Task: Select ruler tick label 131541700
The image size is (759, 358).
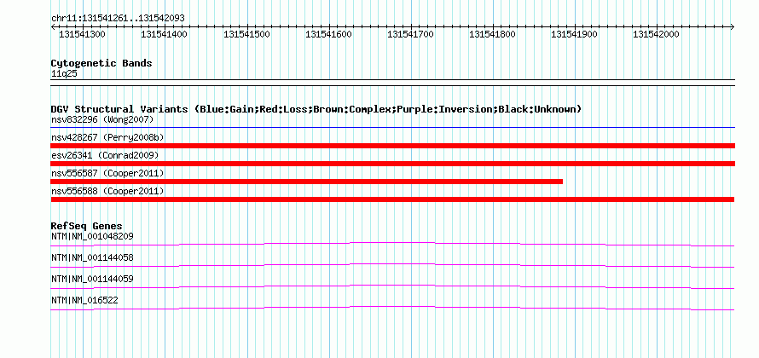Action: (x=410, y=35)
